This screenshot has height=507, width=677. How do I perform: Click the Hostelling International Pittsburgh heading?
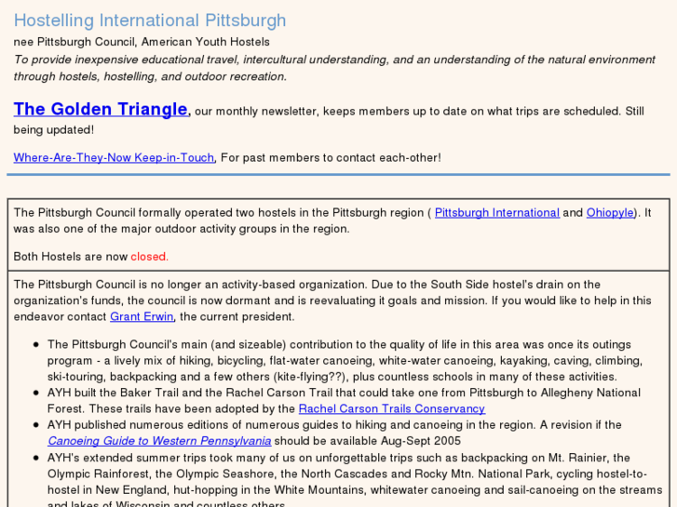pos(150,20)
